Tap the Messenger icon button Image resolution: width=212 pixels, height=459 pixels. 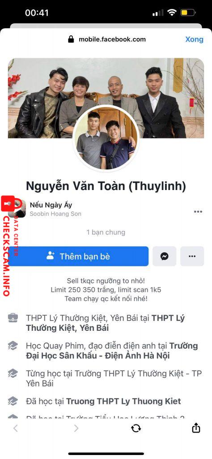point(165,256)
